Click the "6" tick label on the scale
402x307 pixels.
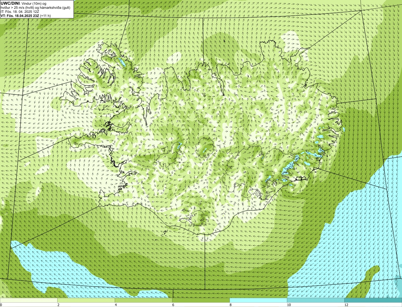[173, 305]
